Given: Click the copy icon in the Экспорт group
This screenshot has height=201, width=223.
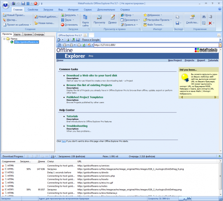Looking at the screenshot, I should [177, 17].
